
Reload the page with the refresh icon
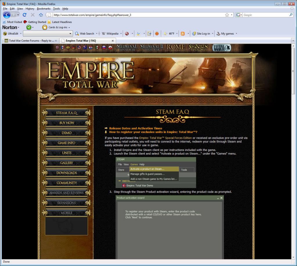click(x=24, y=15)
